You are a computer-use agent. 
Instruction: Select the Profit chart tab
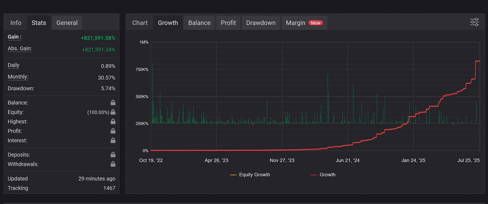click(x=228, y=23)
